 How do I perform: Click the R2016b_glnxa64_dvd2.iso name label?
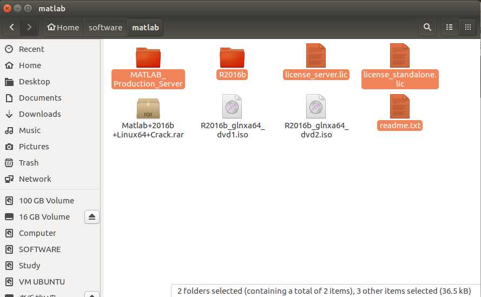316,130
